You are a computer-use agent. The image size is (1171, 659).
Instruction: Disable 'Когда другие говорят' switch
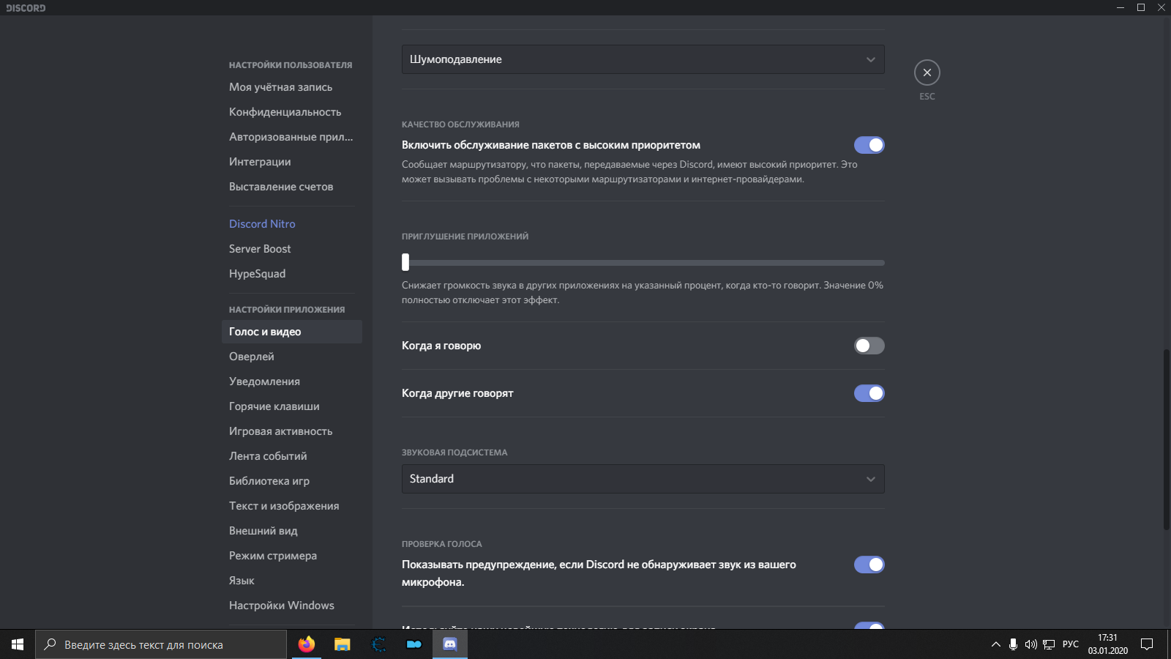869,393
